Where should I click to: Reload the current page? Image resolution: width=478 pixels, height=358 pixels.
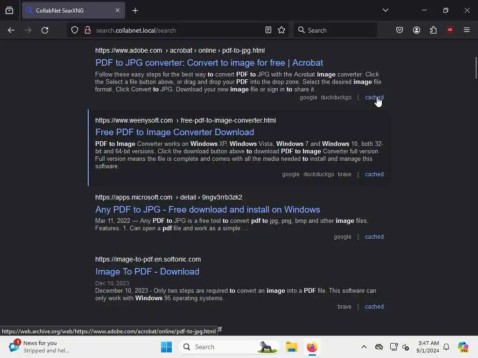(x=45, y=30)
